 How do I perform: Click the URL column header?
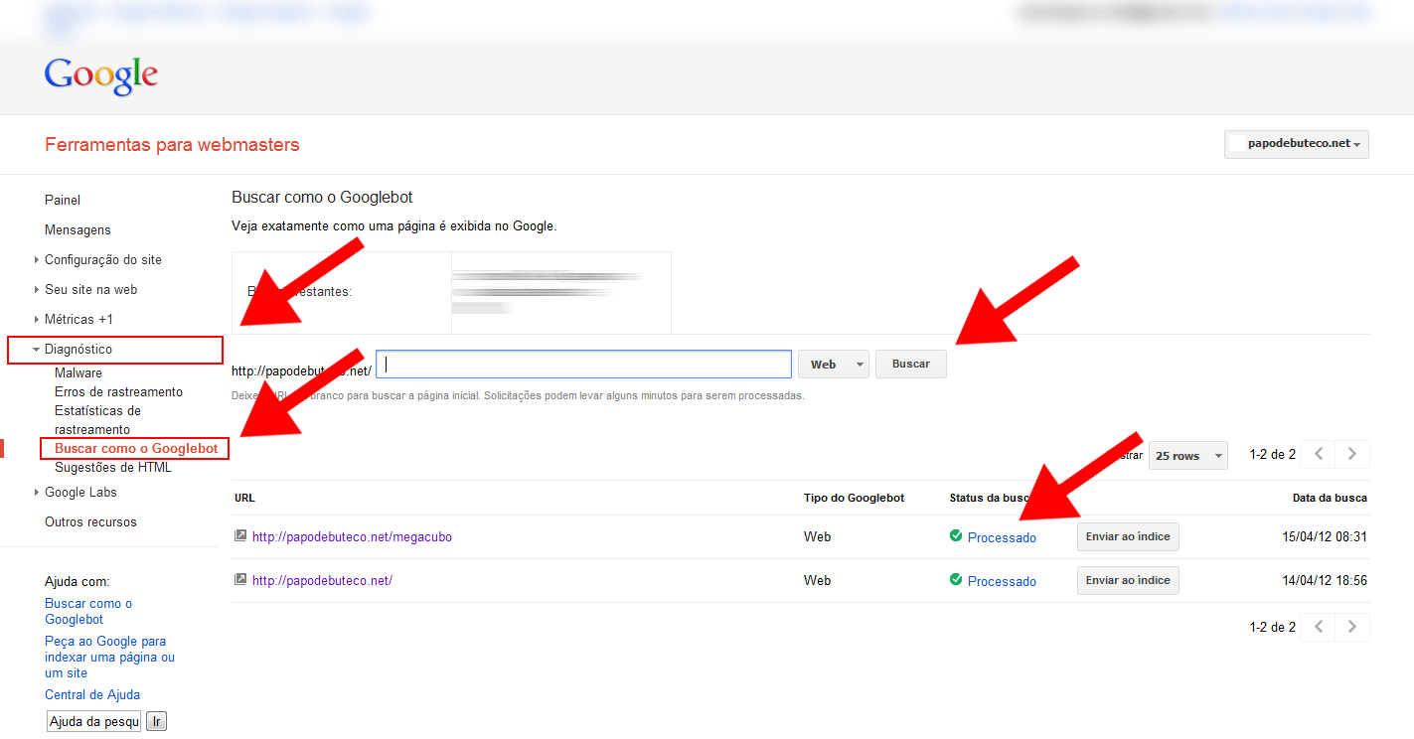[x=244, y=498]
